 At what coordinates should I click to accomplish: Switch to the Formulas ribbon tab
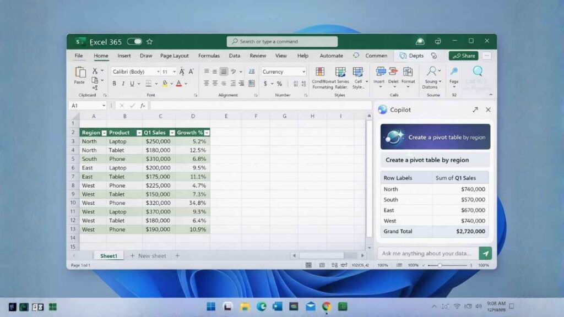209,56
